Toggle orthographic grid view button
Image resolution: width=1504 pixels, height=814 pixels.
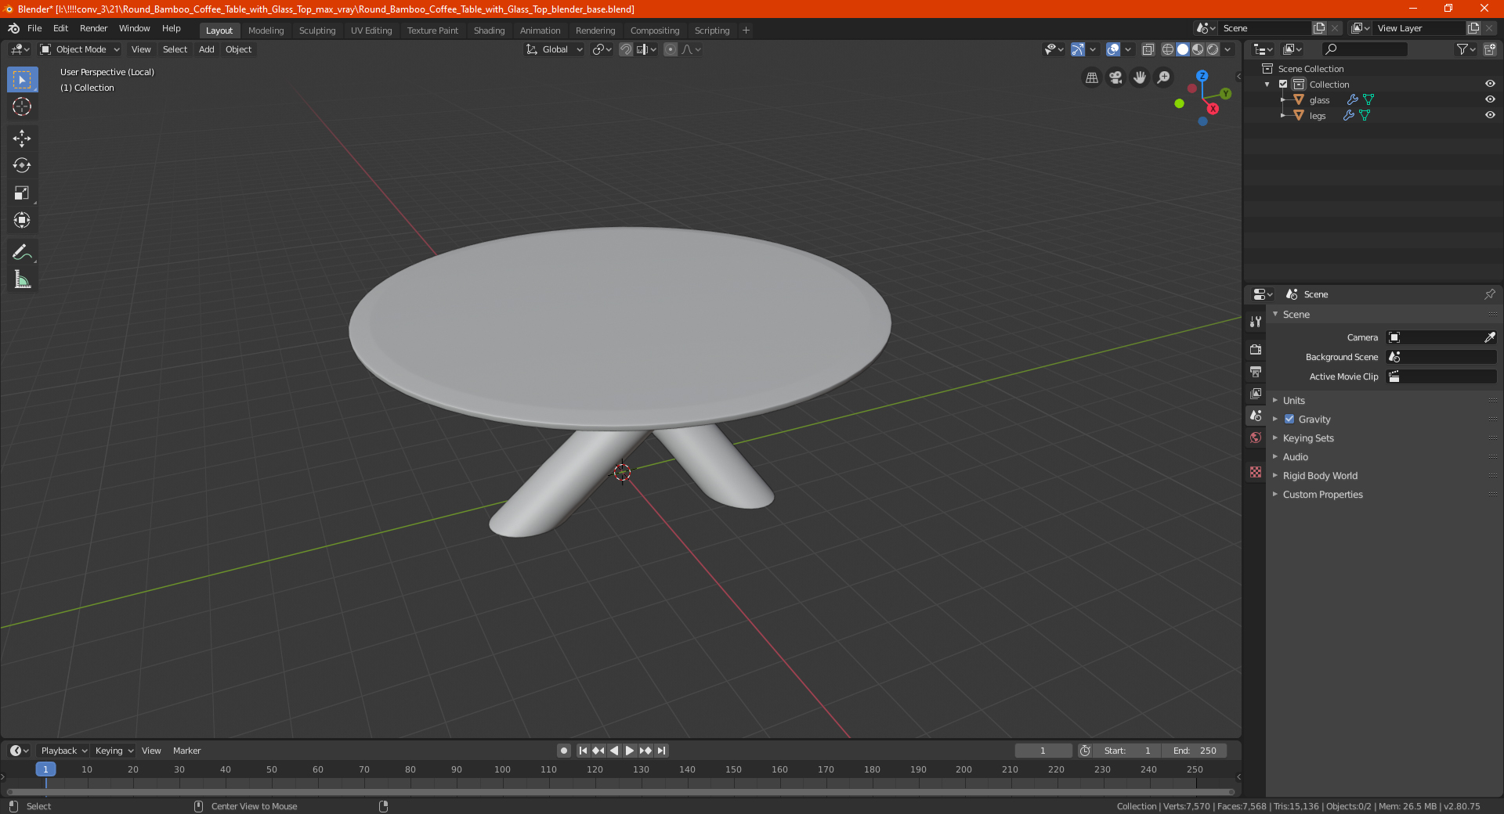tap(1091, 77)
